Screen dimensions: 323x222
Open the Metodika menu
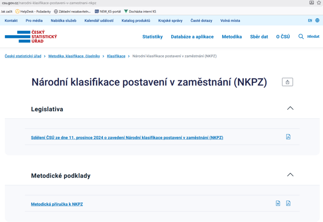click(232, 37)
